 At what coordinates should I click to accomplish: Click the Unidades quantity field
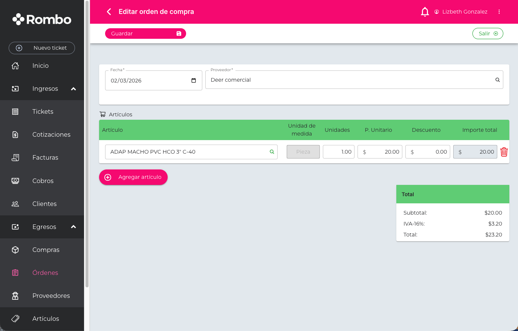tap(338, 152)
